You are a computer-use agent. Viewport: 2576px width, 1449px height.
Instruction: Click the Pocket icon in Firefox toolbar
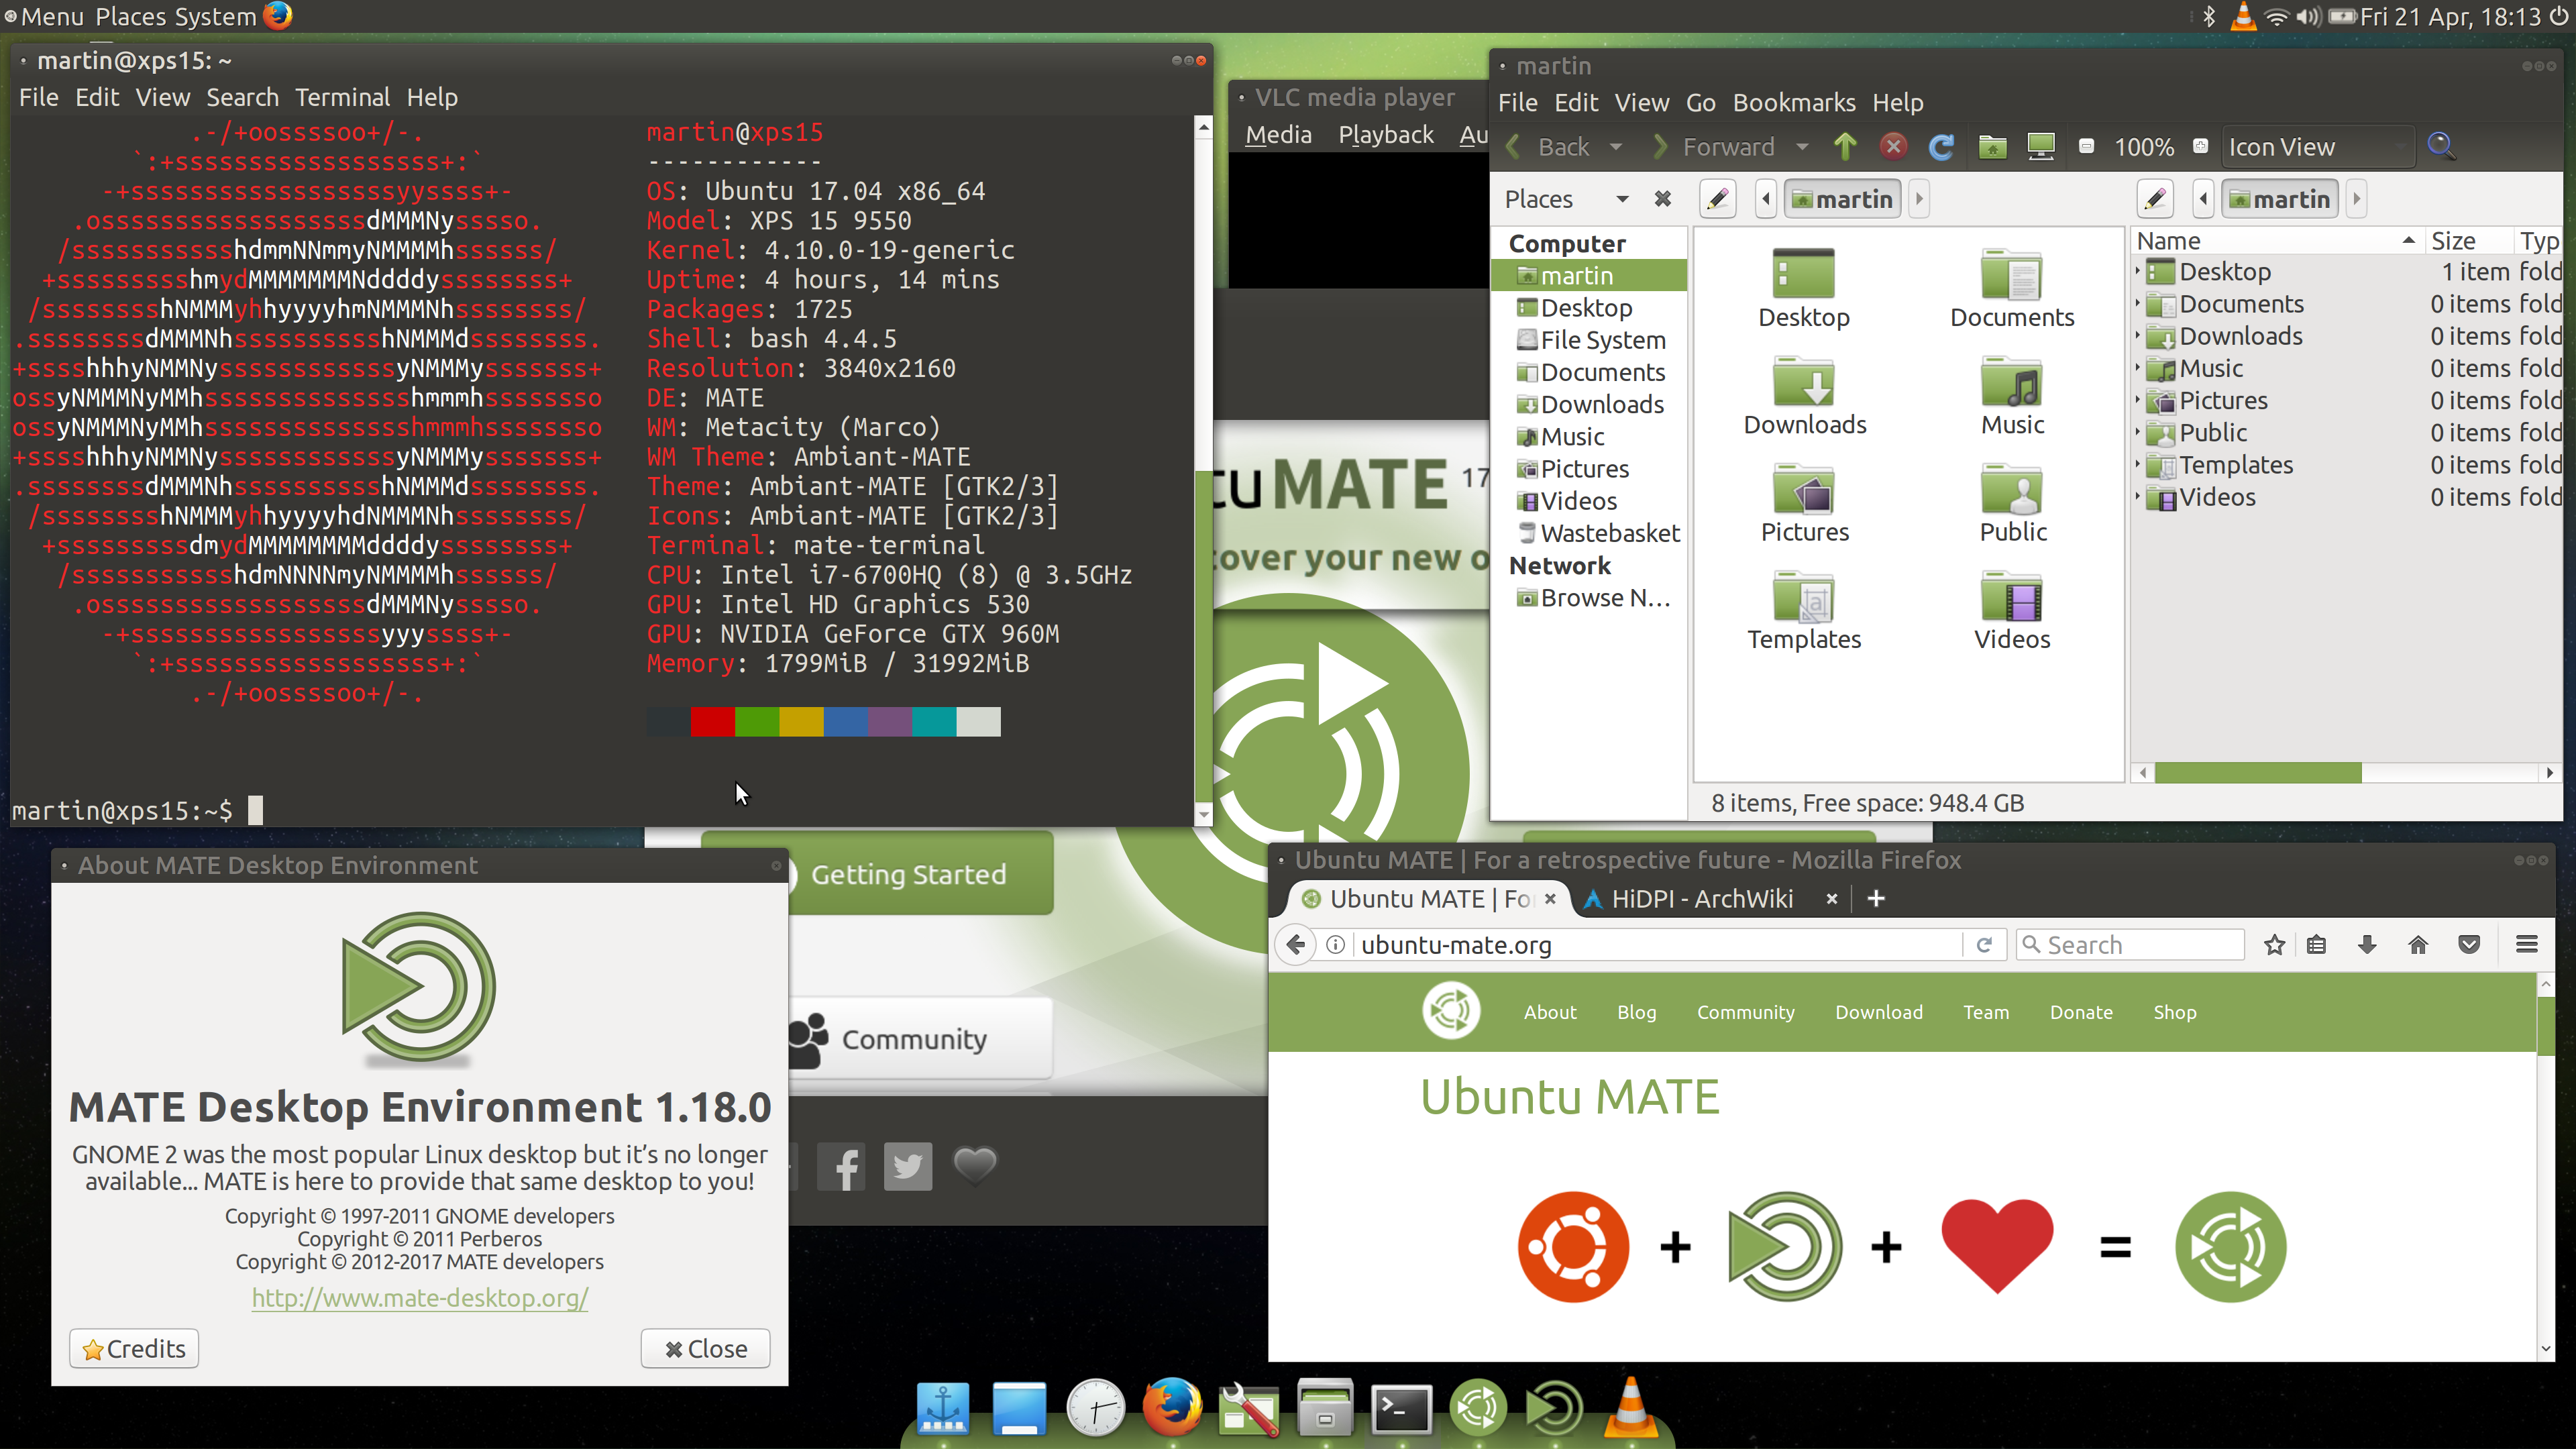click(x=2469, y=944)
